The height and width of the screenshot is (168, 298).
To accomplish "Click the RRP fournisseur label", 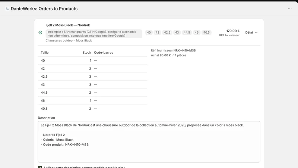I will [229, 35].
